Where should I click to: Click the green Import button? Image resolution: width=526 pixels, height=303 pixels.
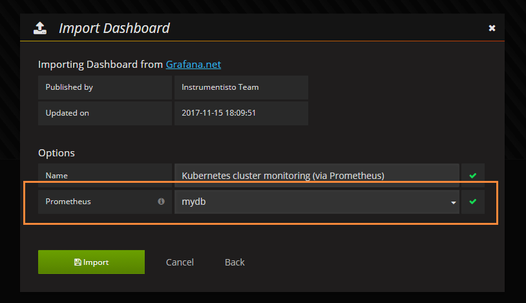point(91,262)
